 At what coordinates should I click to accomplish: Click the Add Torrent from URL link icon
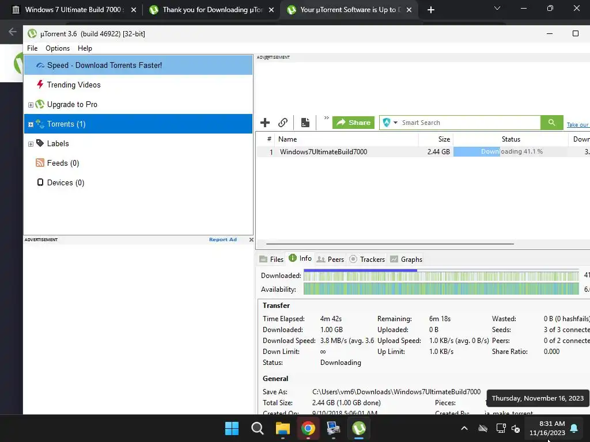tap(283, 123)
